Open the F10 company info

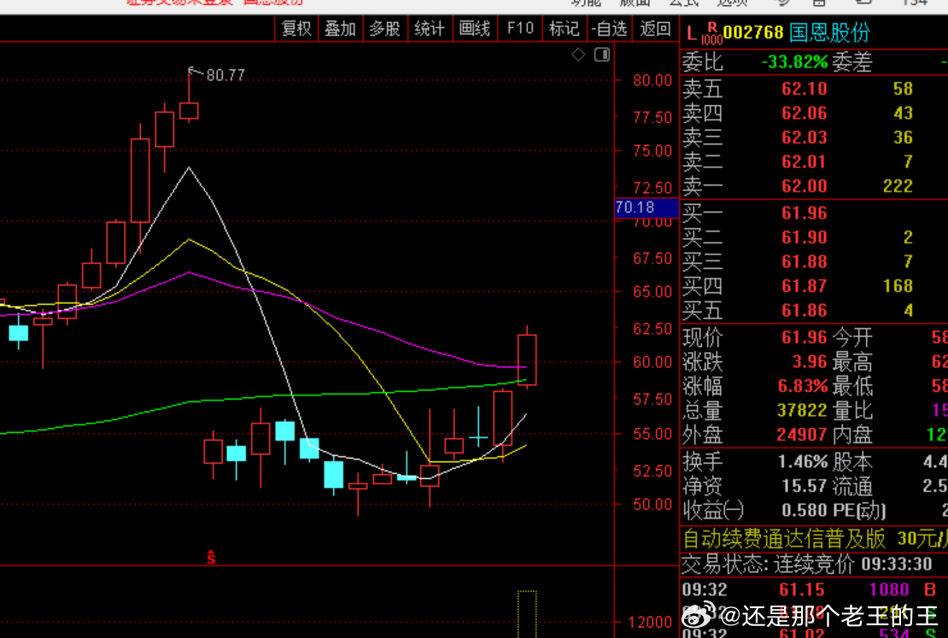coord(520,28)
